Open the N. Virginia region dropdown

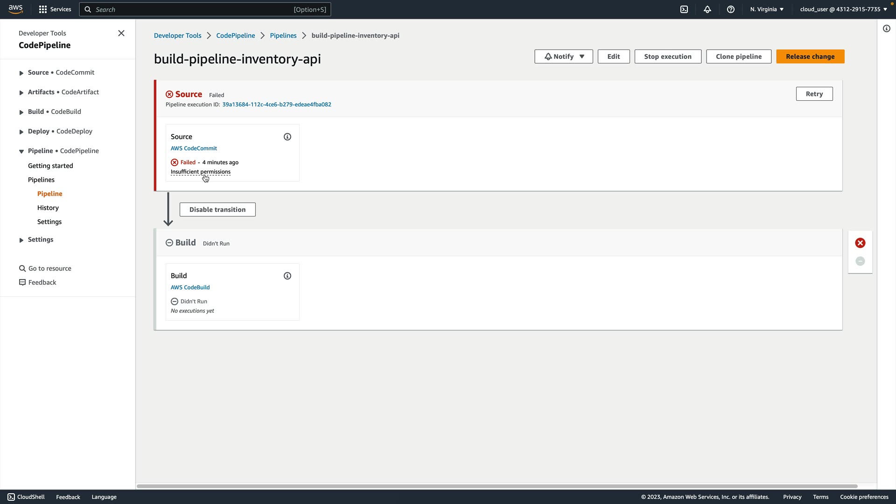click(x=767, y=9)
